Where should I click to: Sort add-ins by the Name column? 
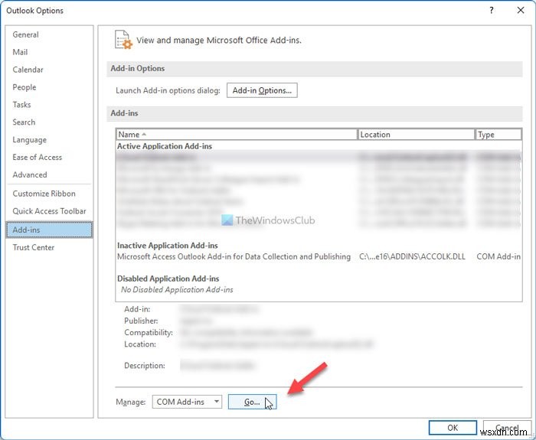click(x=237, y=135)
